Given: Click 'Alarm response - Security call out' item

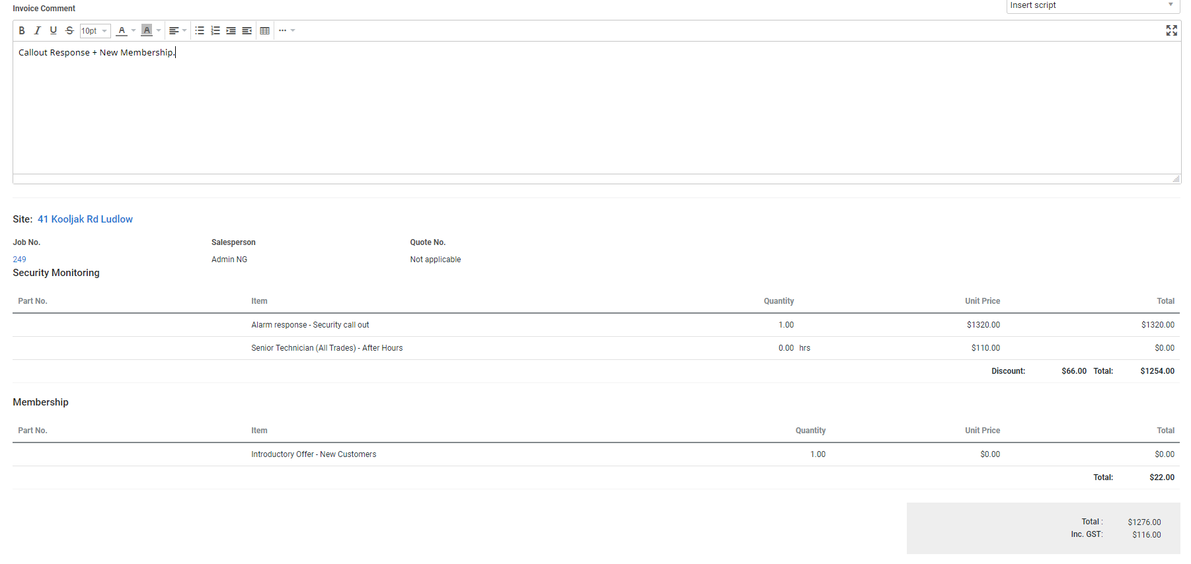Looking at the screenshot, I should pos(310,325).
